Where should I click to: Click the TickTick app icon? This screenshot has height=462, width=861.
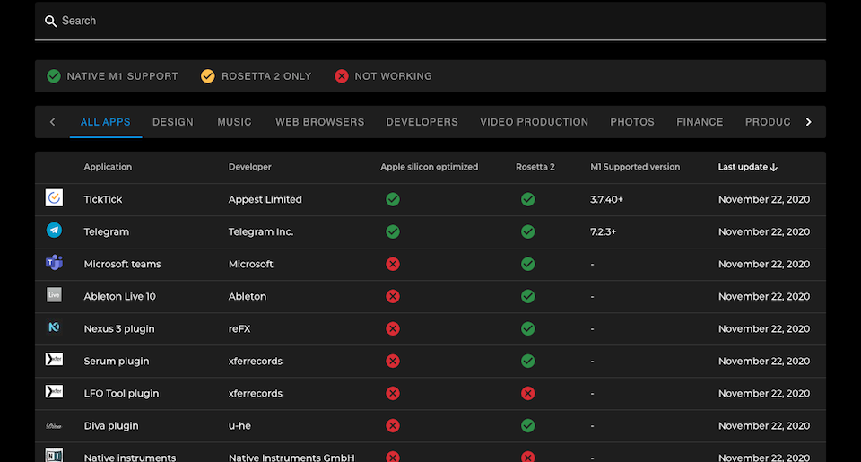[x=54, y=197]
